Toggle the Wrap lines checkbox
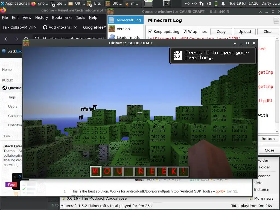Image resolution: width=280 pixels, height=210 pixels. click(185, 32)
